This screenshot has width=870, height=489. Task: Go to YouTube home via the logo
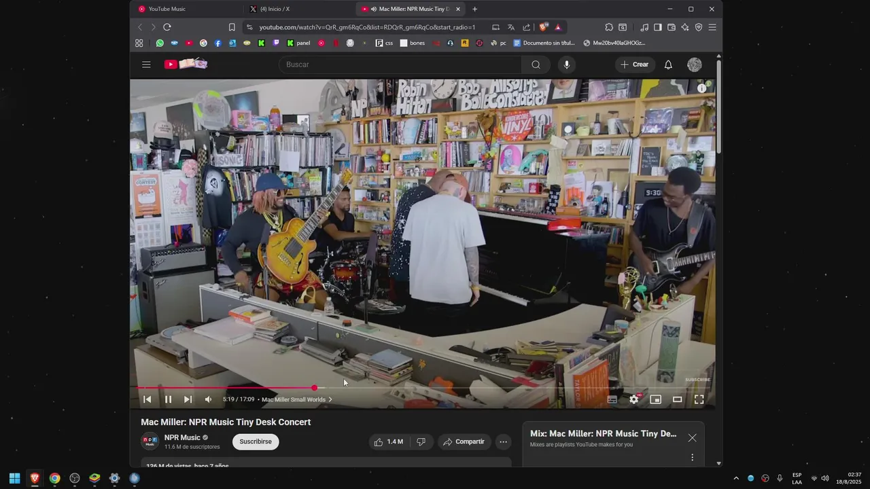[186, 64]
